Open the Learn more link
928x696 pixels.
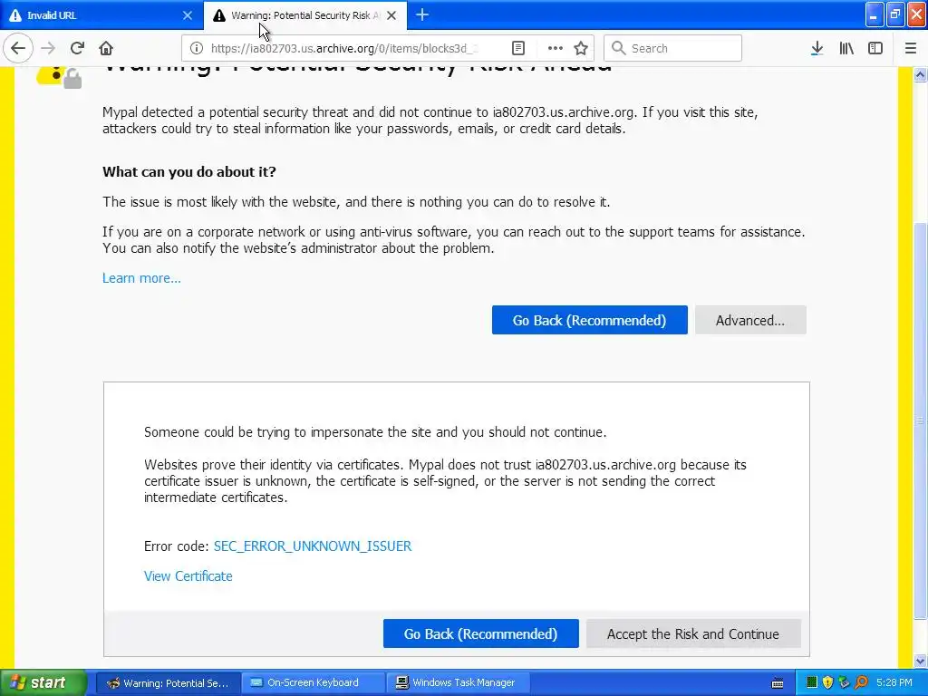[141, 278]
